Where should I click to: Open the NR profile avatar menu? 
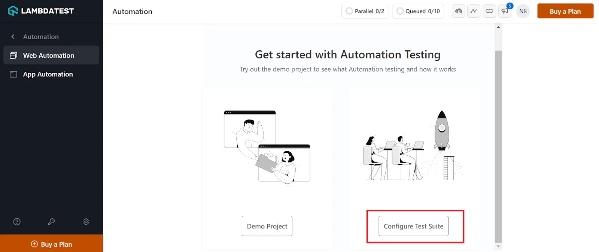[523, 11]
